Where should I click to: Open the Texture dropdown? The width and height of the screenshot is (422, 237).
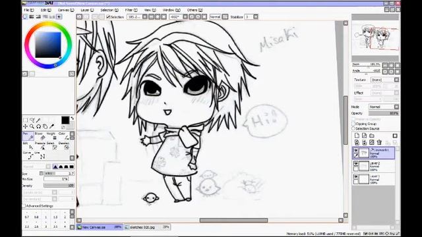[385, 80]
